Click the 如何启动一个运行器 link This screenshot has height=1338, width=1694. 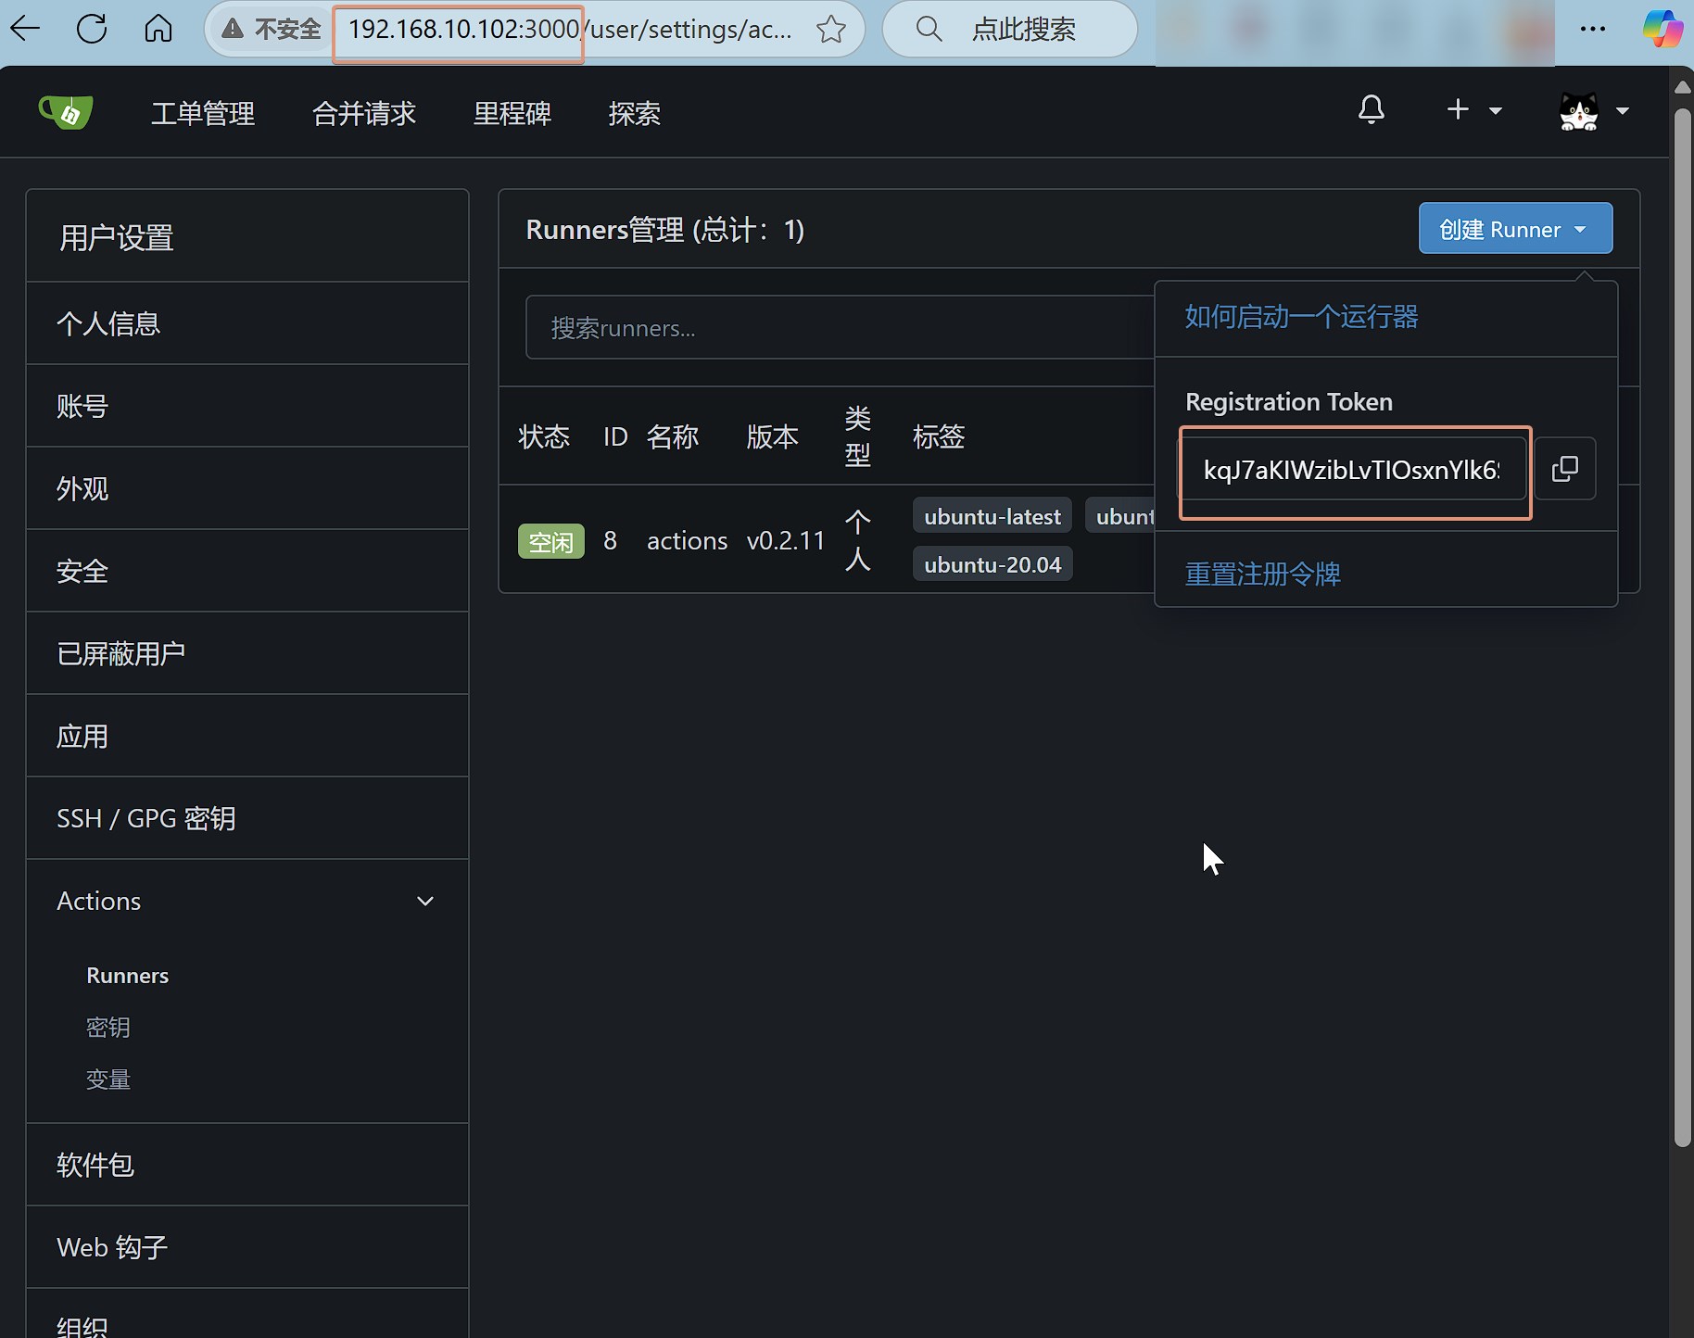click(x=1301, y=317)
